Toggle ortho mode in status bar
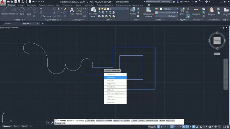This screenshot has width=230, height=129. [168, 127]
